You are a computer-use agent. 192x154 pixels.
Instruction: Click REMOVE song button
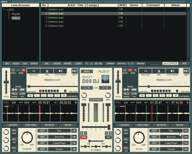pyautogui.click(x=68, y=64)
